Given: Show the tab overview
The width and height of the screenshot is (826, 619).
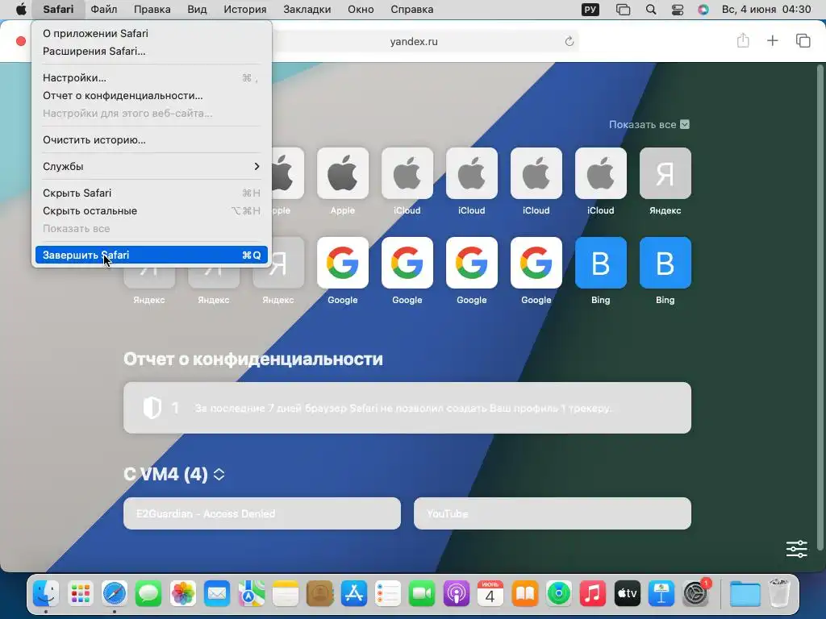Looking at the screenshot, I should coord(803,40).
